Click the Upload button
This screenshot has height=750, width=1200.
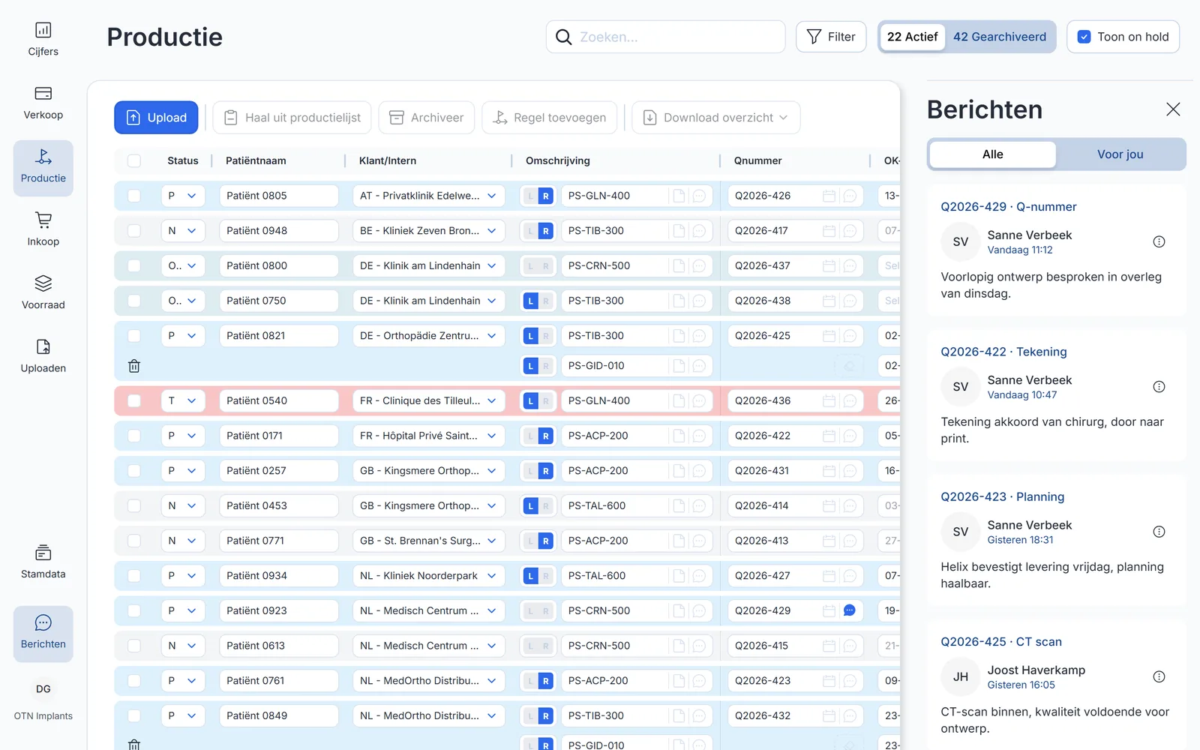156,118
